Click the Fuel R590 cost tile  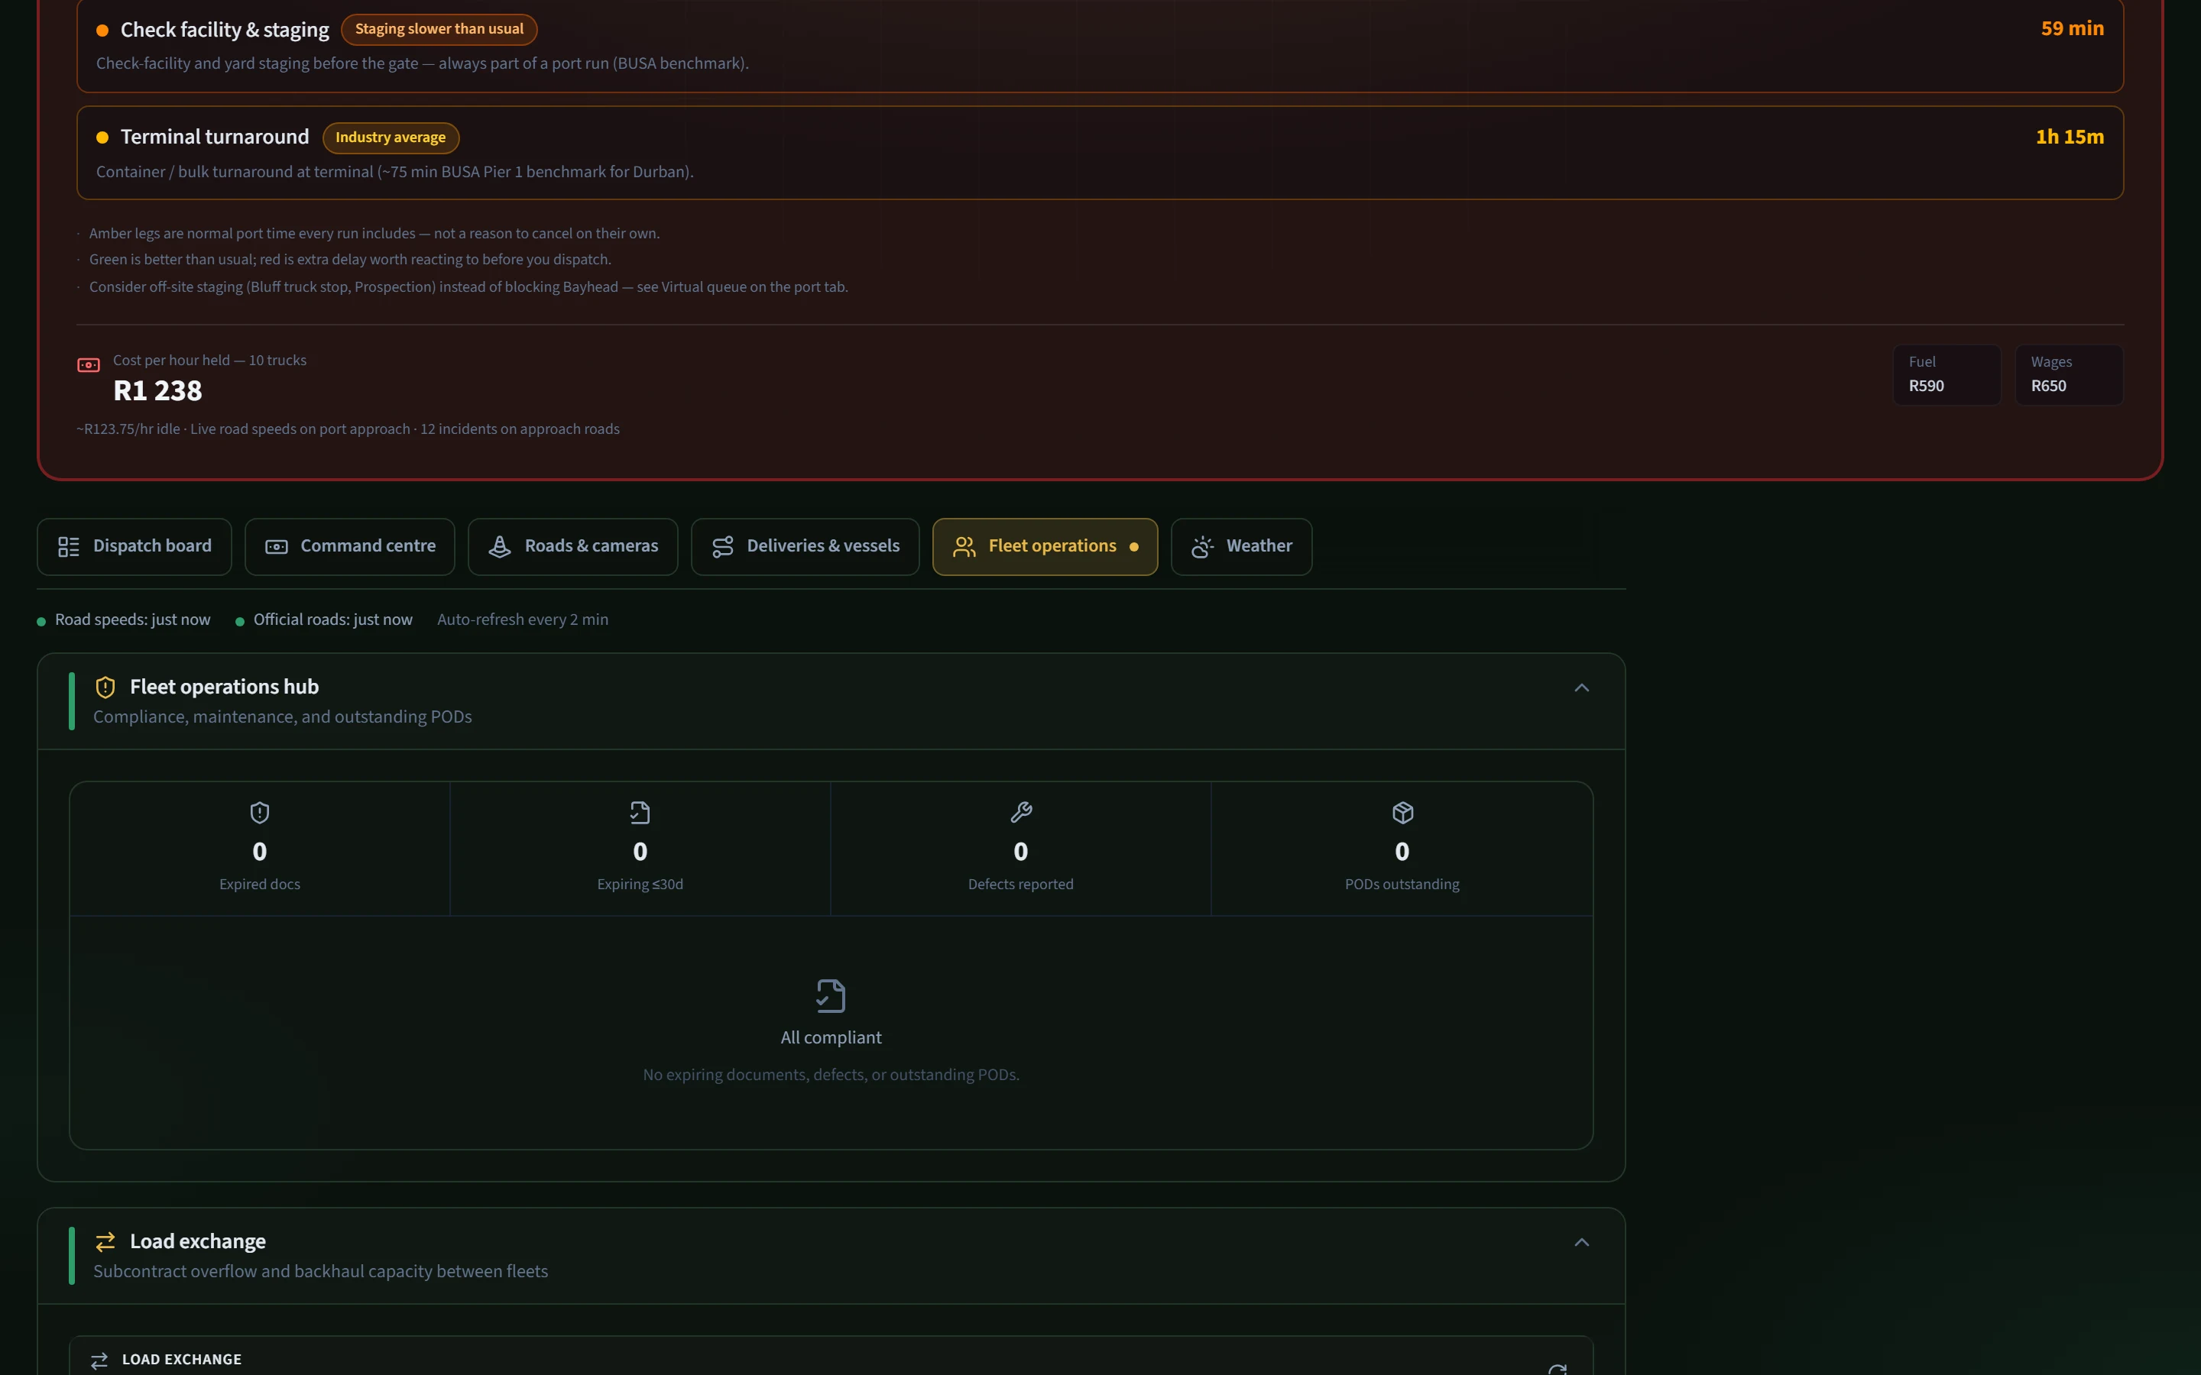[x=1947, y=374]
